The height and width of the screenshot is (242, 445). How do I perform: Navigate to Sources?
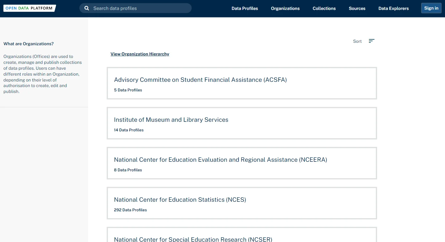pos(357,8)
